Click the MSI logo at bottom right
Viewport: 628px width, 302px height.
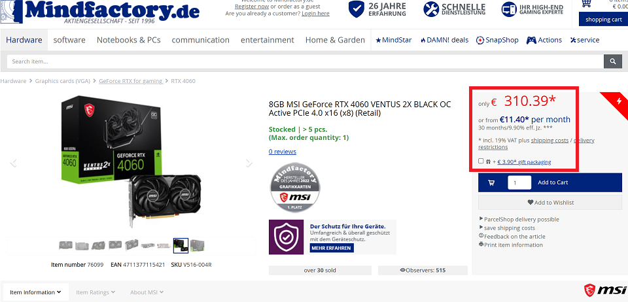(x=604, y=290)
